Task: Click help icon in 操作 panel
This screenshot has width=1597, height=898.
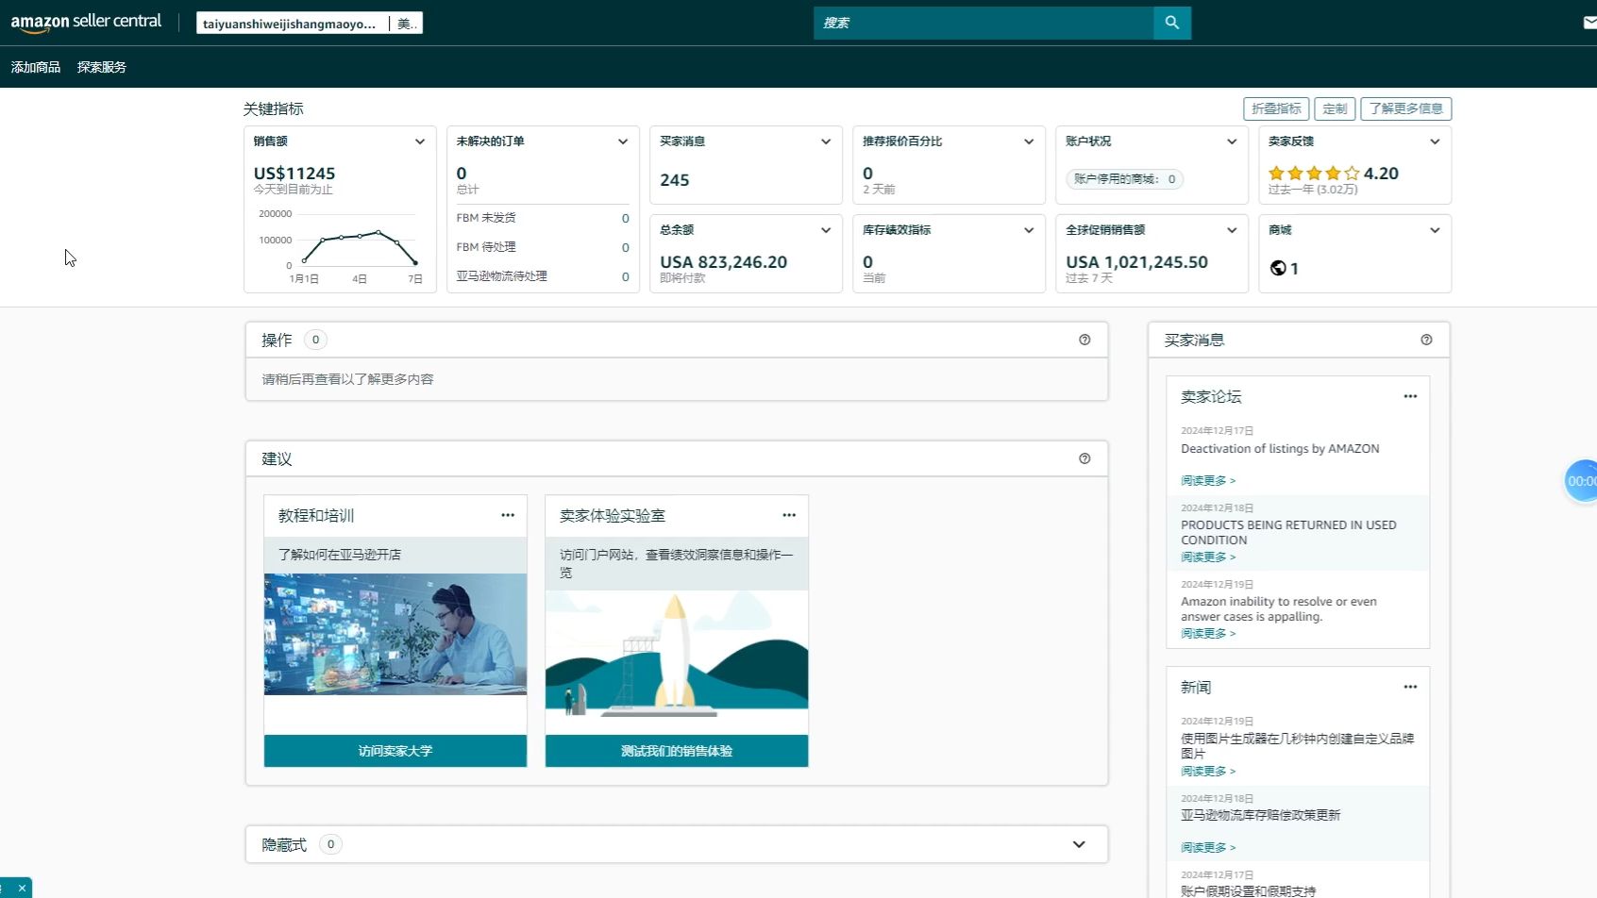Action: 1084,340
